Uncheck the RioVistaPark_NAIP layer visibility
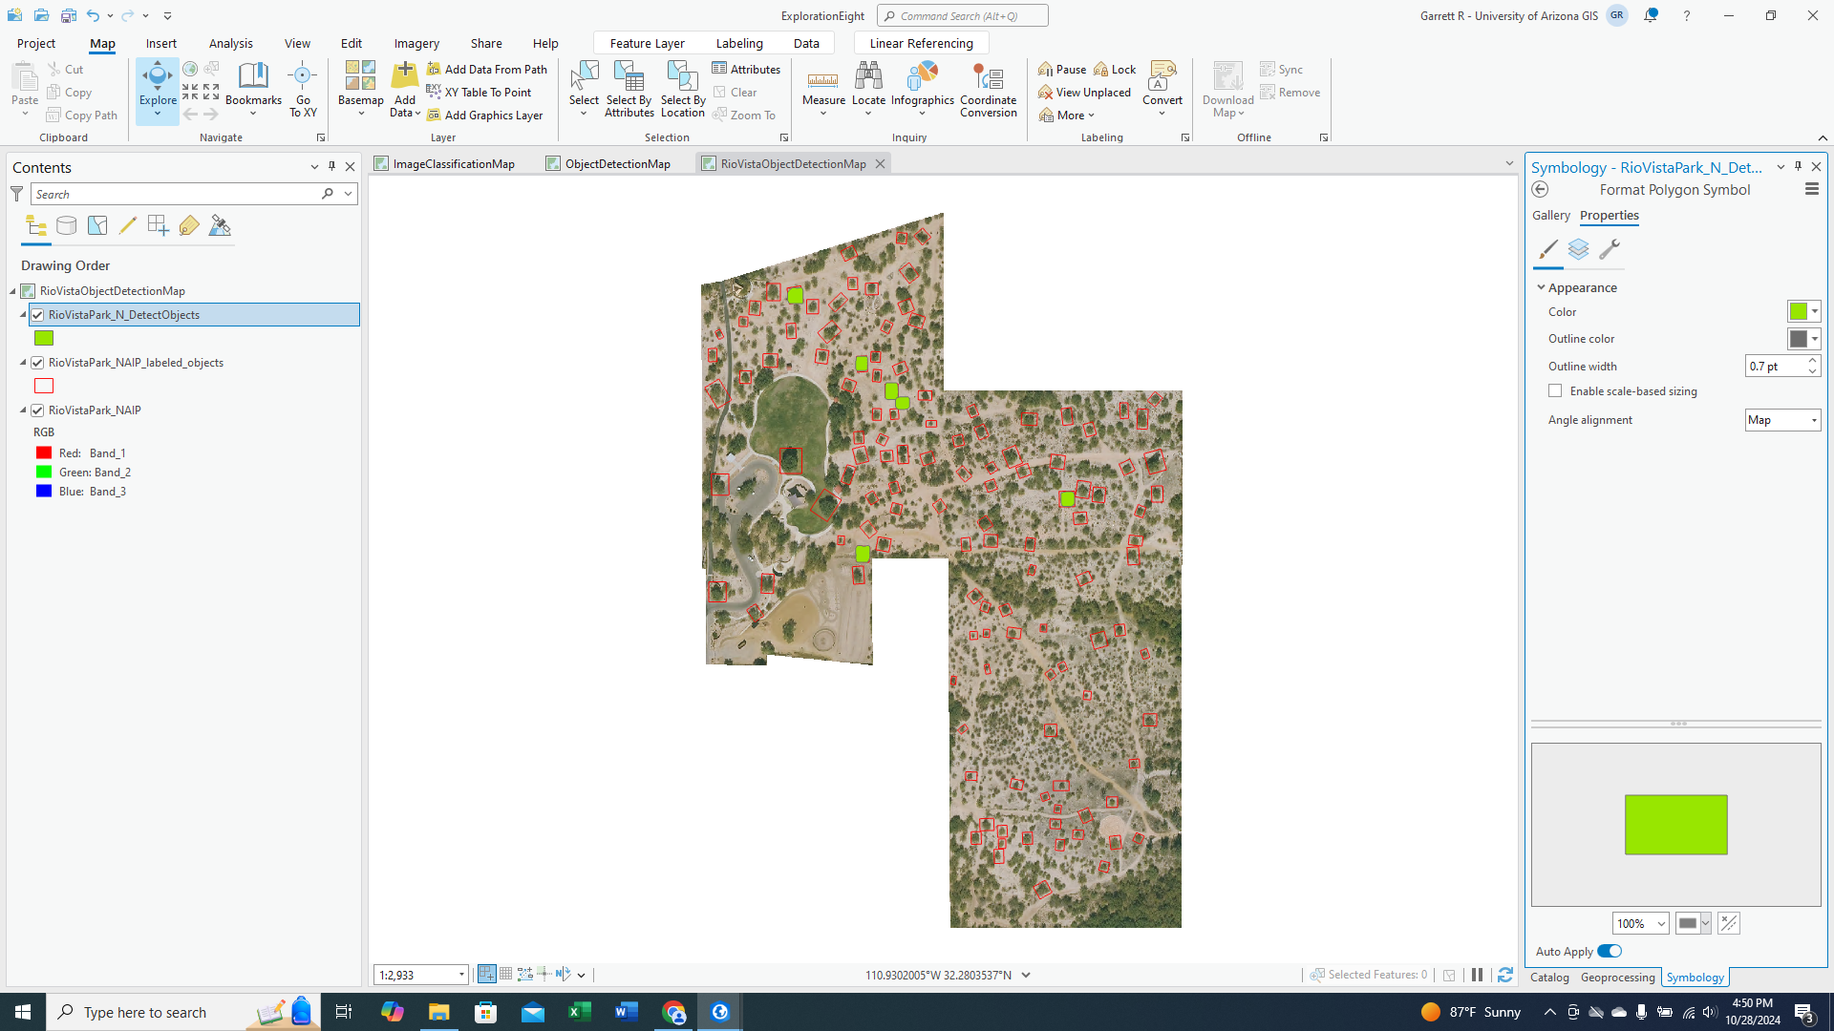Image resolution: width=1834 pixels, height=1031 pixels. click(37, 410)
